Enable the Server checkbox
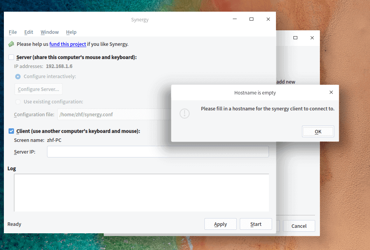The width and height of the screenshot is (370, 250). pos(11,57)
